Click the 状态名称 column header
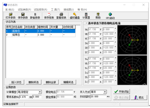 (18, 27)
